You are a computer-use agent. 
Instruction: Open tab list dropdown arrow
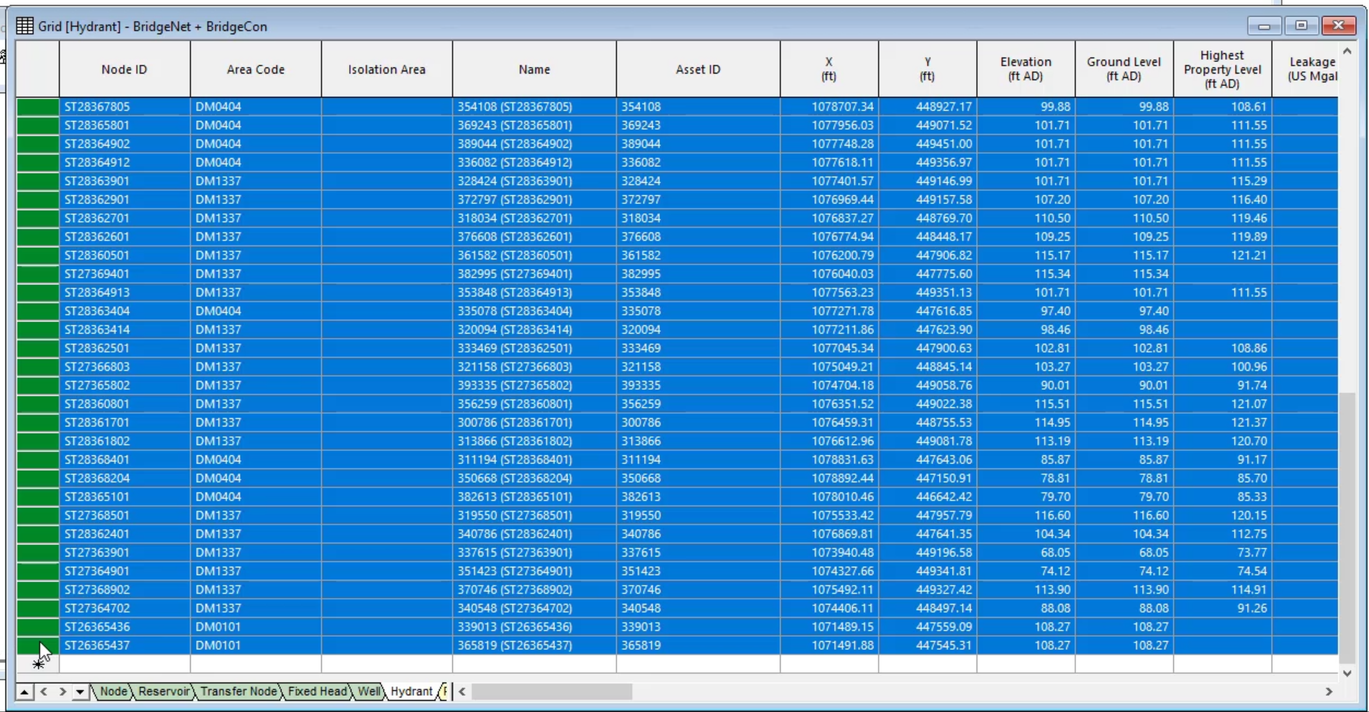[x=80, y=692]
